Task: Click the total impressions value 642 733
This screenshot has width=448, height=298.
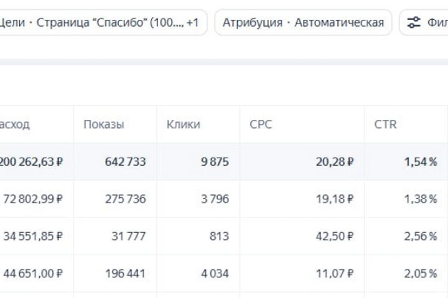Action: coord(125,161)
